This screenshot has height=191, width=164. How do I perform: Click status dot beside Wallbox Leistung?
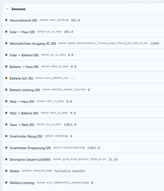(x=6, y=183)
